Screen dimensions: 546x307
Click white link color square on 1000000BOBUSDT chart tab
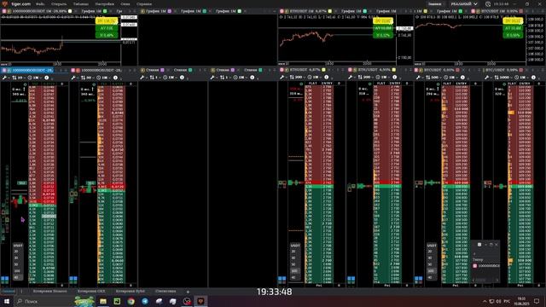point(70,11)
